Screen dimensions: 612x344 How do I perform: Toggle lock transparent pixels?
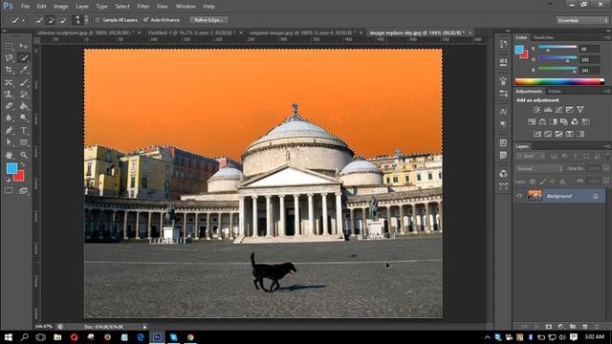(x=533, y=182)
